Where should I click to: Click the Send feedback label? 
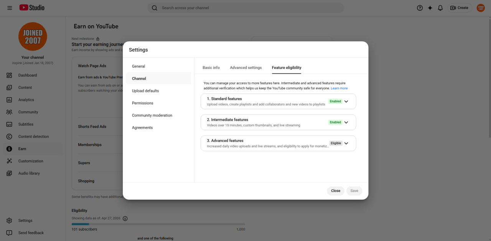[31, 233]
